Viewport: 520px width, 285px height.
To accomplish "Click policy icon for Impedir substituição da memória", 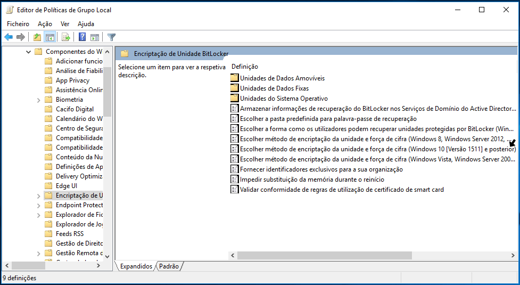I will coord(235,180).
